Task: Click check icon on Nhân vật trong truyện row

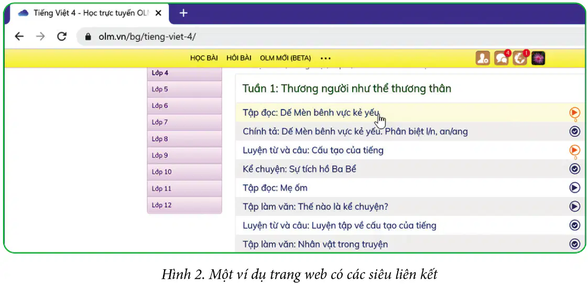Action: (x=574, y=244)
